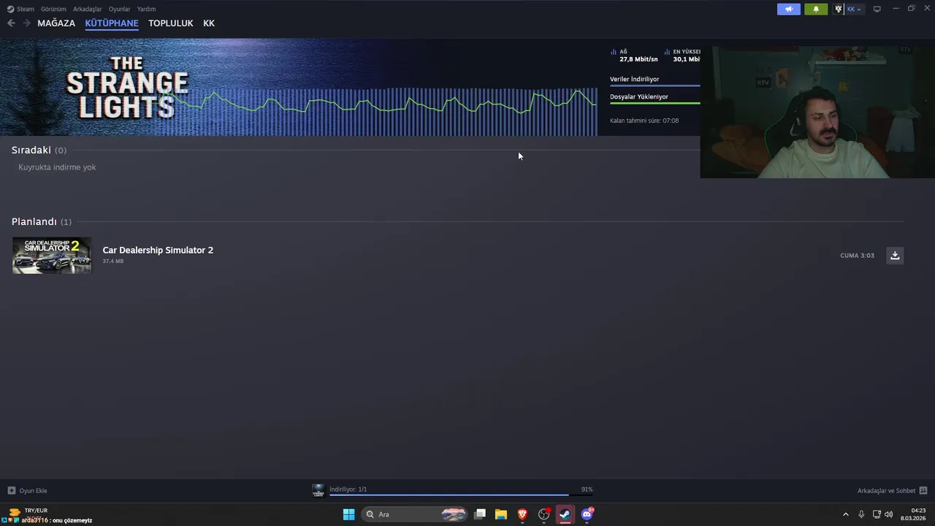Open File Explorer from the taskbar
Screen dimensions: 935x526
501,514
